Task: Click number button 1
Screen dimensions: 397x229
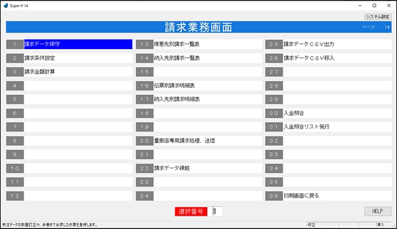Action: [15, 44]
